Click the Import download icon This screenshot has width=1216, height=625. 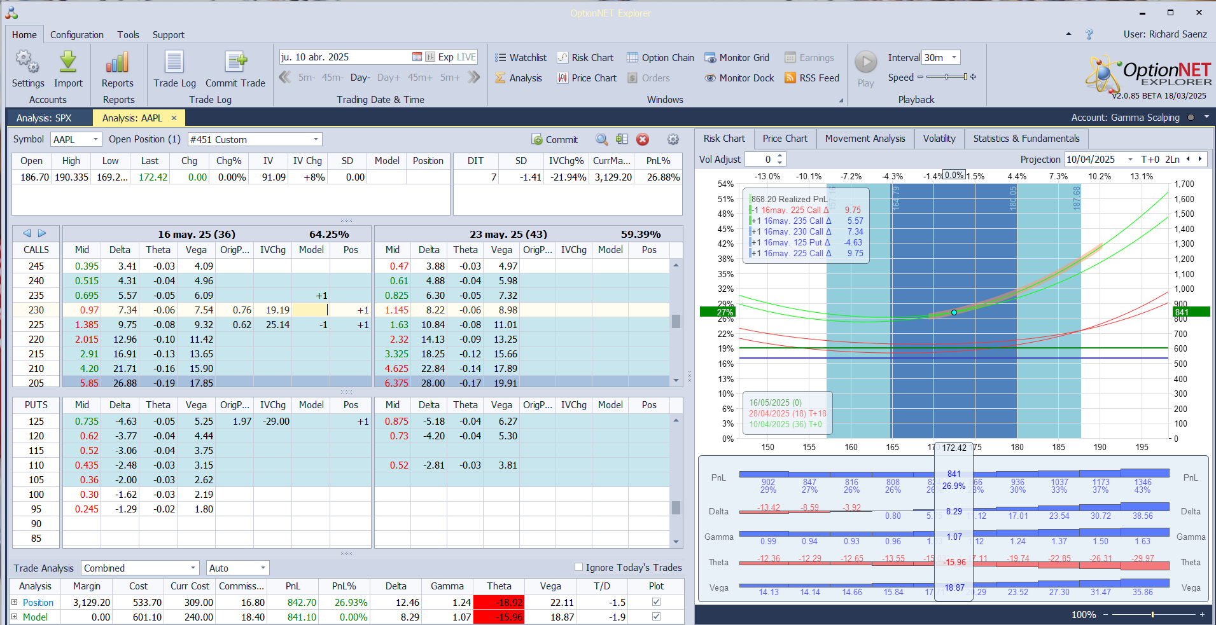click(68, 62)
